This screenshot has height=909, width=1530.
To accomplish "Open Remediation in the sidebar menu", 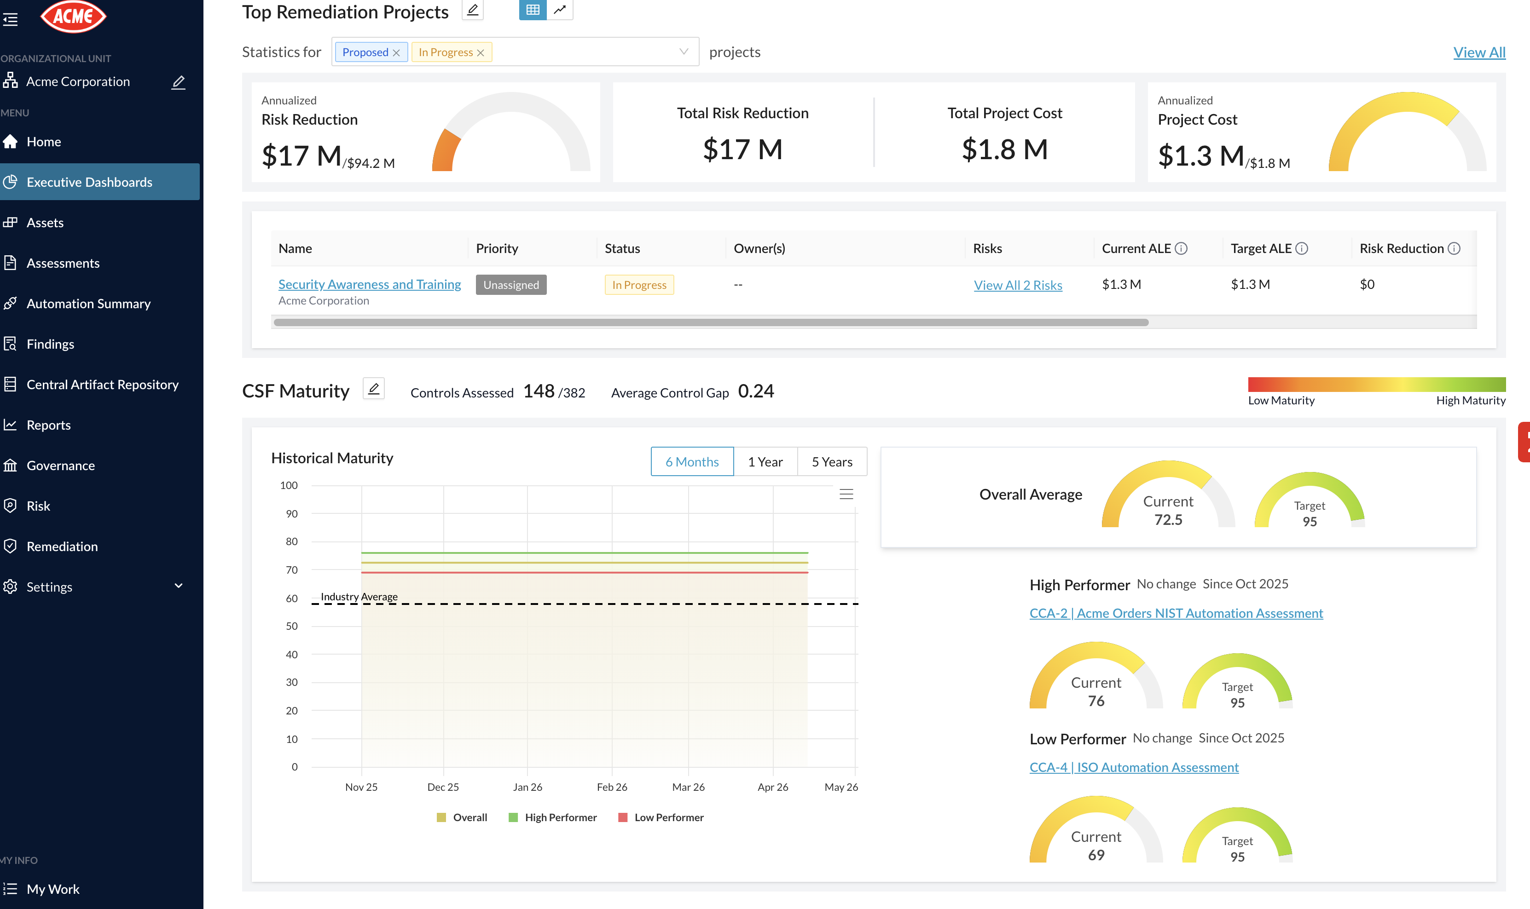I will pyautogui.click(x=62, y=547).
